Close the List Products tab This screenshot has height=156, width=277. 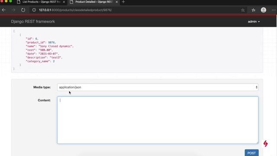click(x=64, y=2)
